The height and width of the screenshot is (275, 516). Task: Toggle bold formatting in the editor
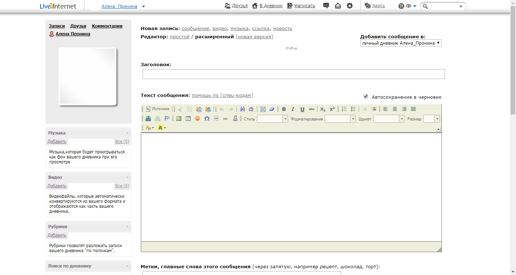[284, 109]
